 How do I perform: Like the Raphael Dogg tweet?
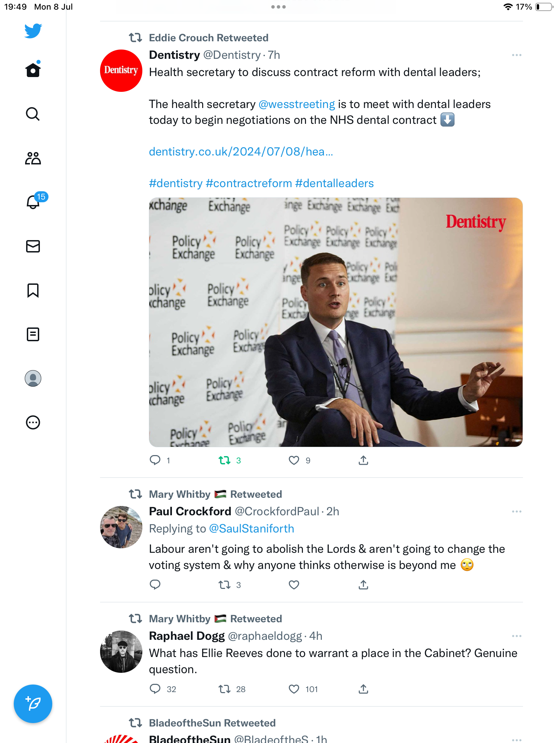point(294,689)
